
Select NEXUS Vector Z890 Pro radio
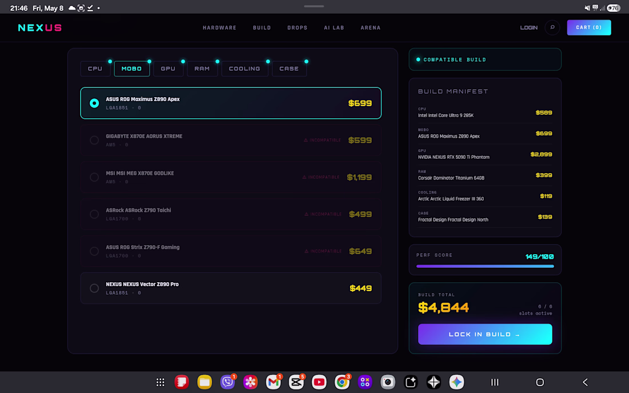(x=94, y=288)
